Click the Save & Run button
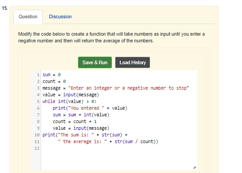 coord(95,62)
